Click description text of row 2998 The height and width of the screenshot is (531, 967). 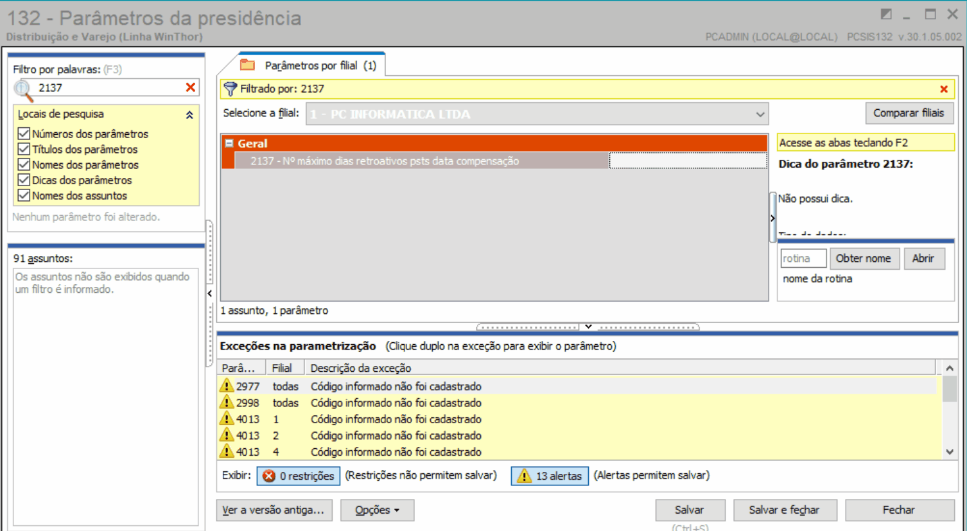pos(396,403)
